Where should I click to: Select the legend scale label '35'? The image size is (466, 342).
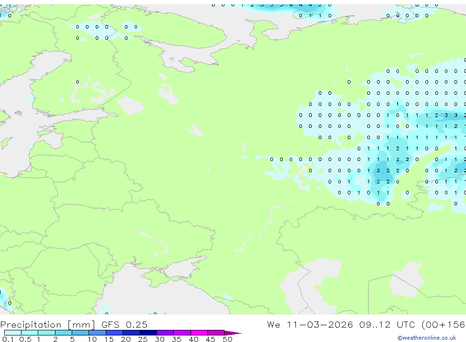177,339
